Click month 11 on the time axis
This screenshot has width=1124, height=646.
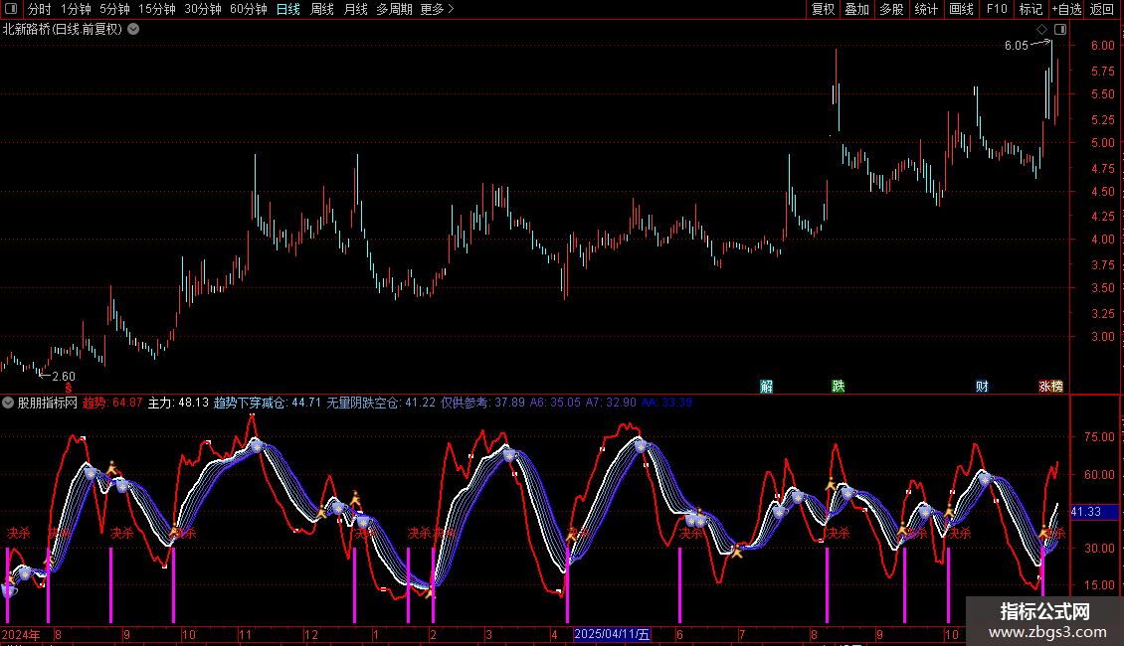click(245, 634)
